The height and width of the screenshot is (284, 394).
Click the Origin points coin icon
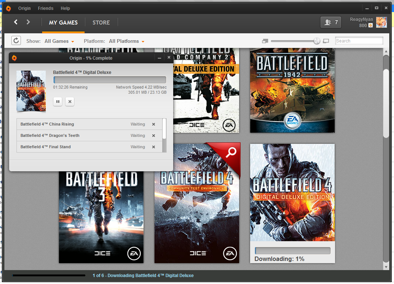[370, 25]
